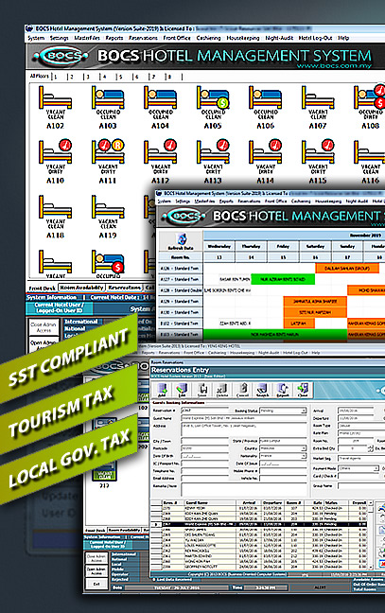
Task: Click Group Name input field
Action: [x=361, y=486]
